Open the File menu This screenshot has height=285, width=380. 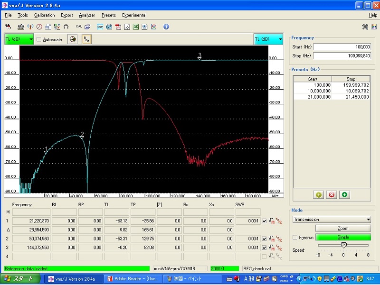tap(8, 15)
